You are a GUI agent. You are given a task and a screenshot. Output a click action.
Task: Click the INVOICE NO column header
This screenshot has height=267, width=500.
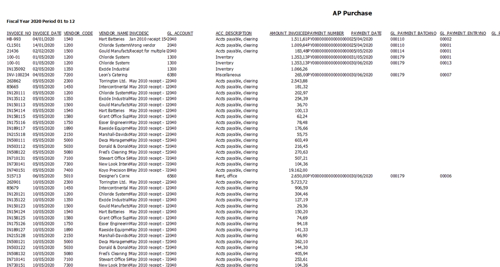click(x=19, y=33)
